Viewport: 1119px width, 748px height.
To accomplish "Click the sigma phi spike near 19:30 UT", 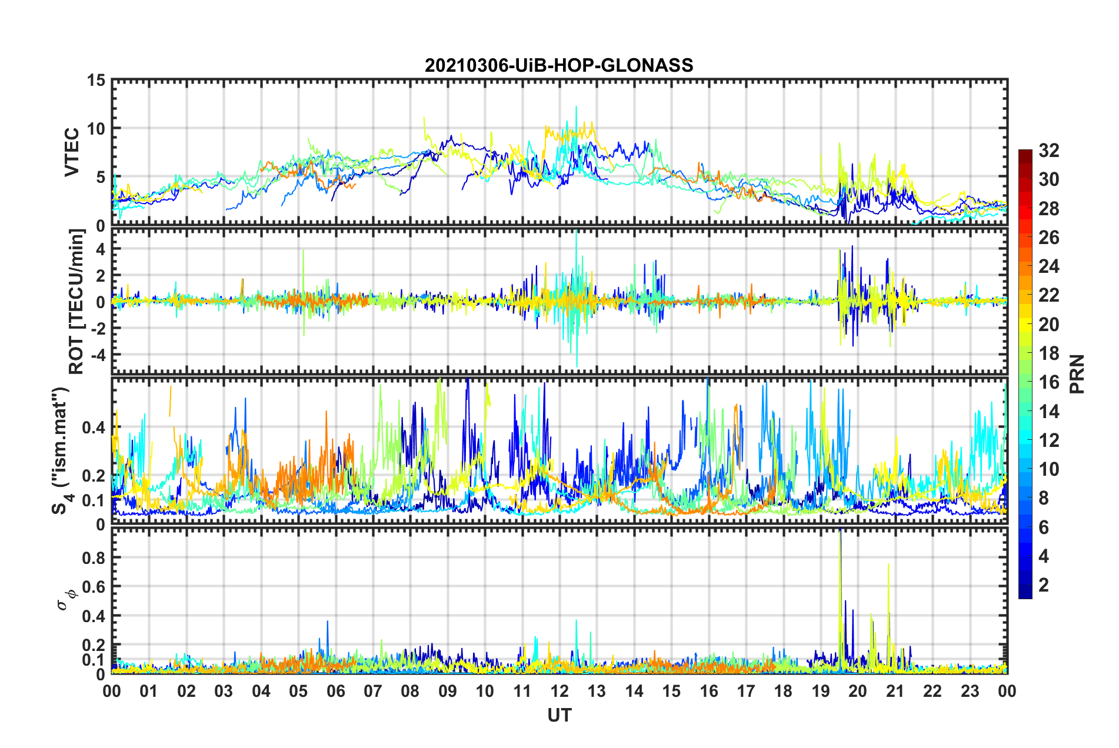I will click(840, 600).
